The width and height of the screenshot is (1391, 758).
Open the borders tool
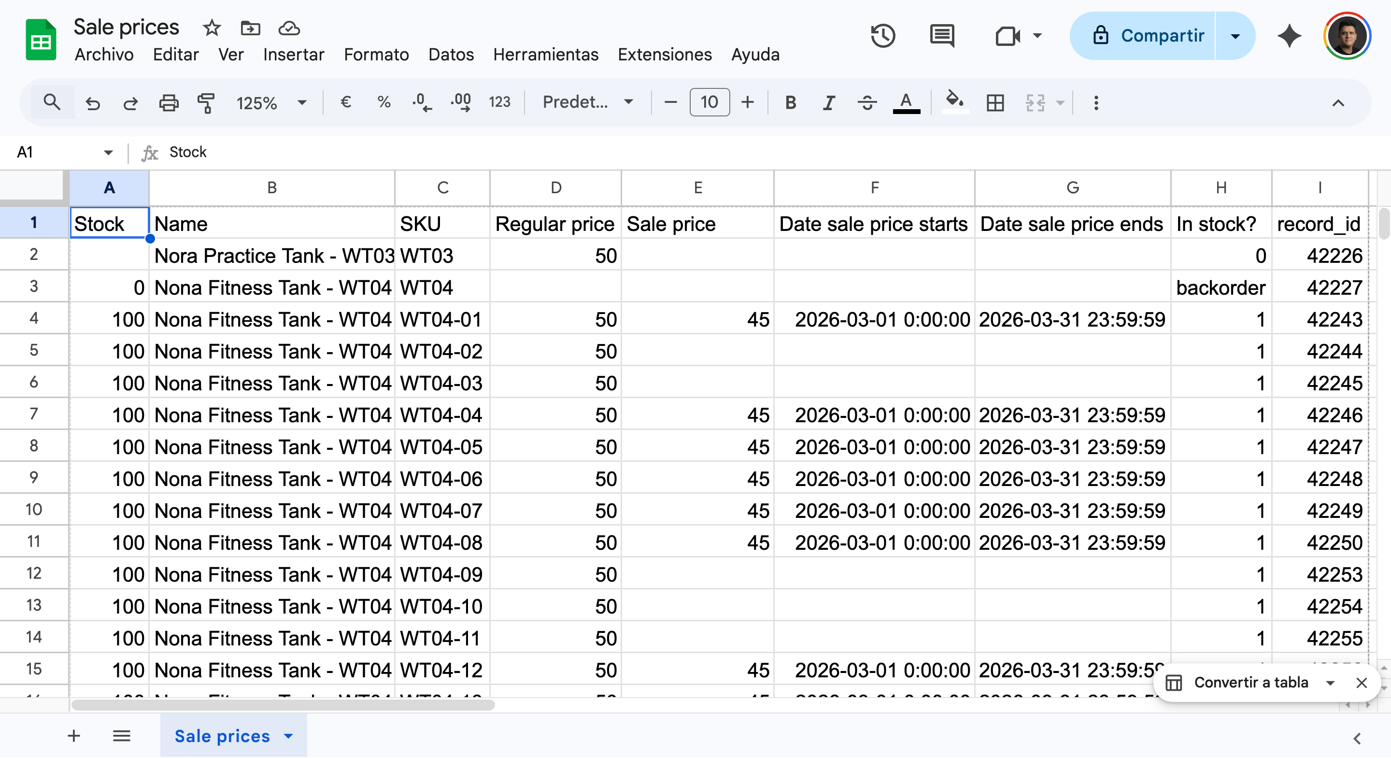pos(995,102)
